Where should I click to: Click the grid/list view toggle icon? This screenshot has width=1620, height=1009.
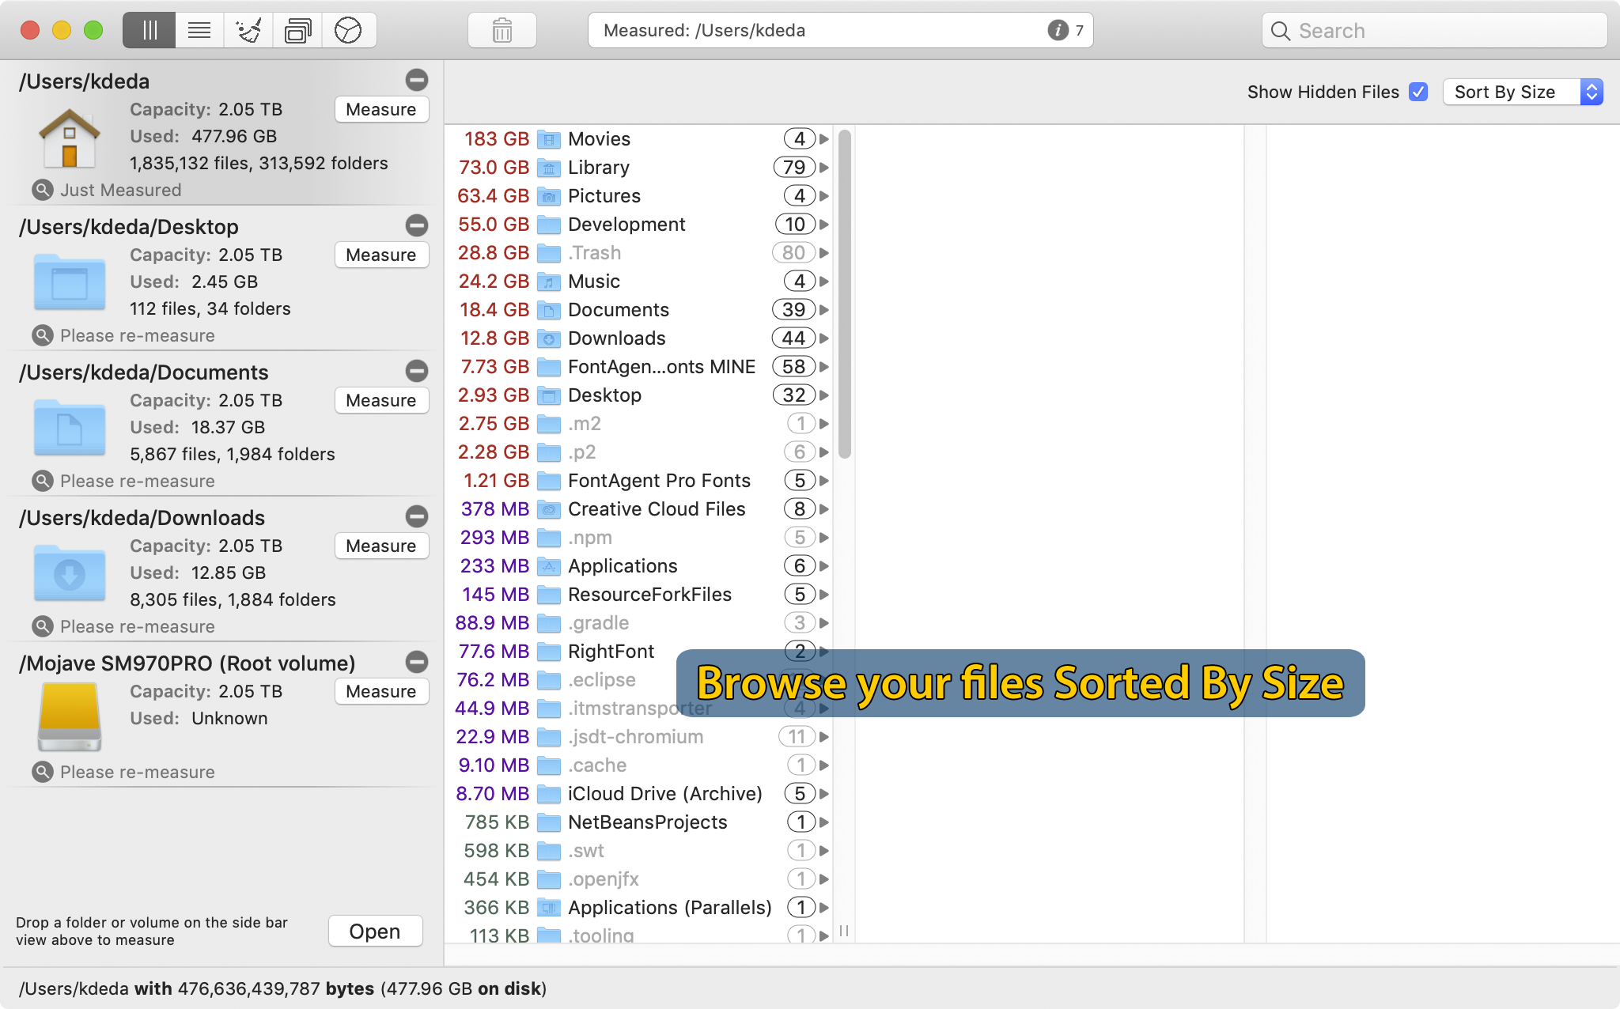click(149, 29)
